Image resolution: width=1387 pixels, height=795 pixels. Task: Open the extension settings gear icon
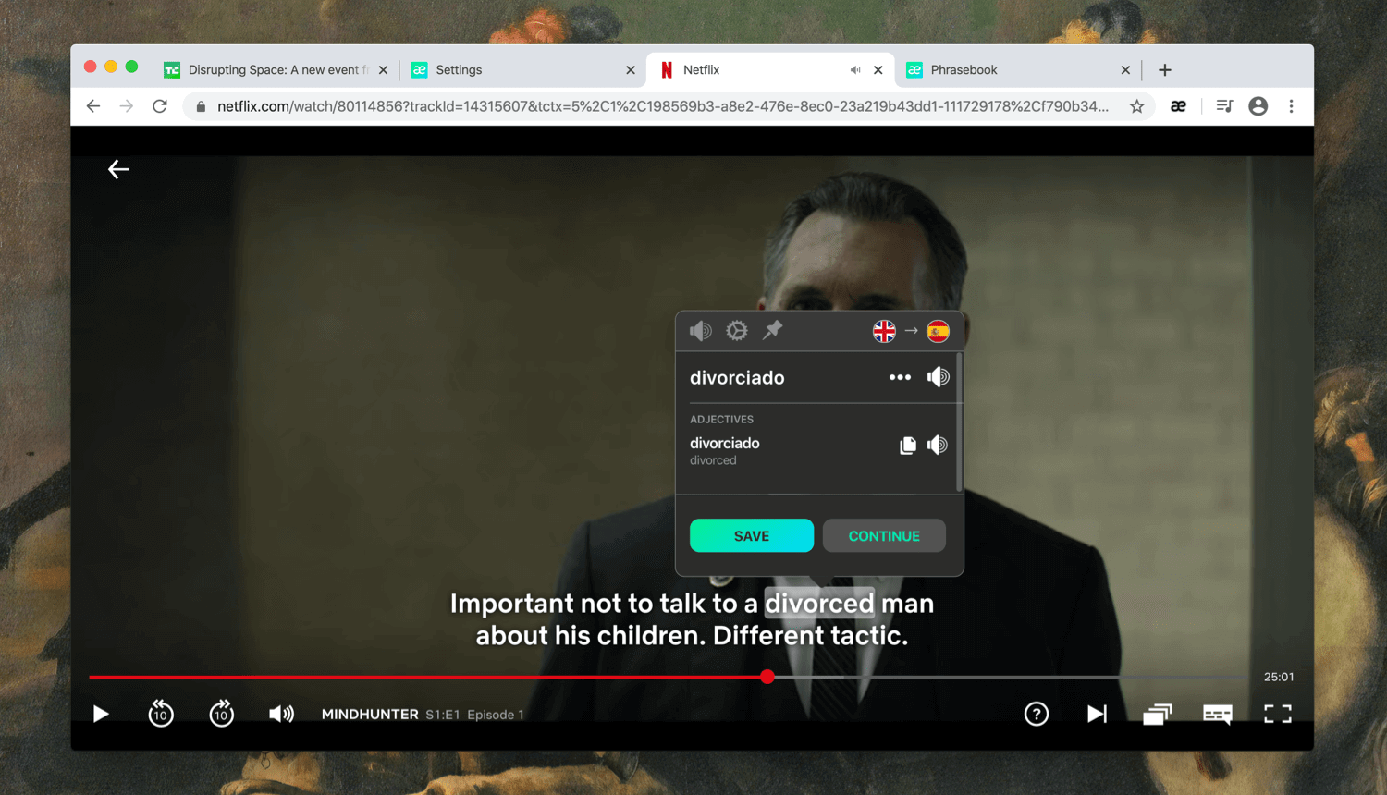736,330
